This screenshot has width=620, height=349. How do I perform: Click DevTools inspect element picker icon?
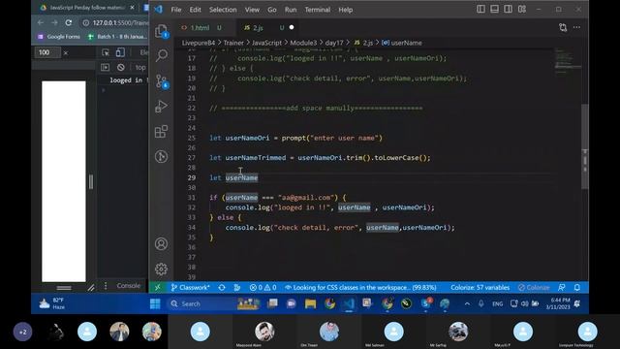point(106,52)
